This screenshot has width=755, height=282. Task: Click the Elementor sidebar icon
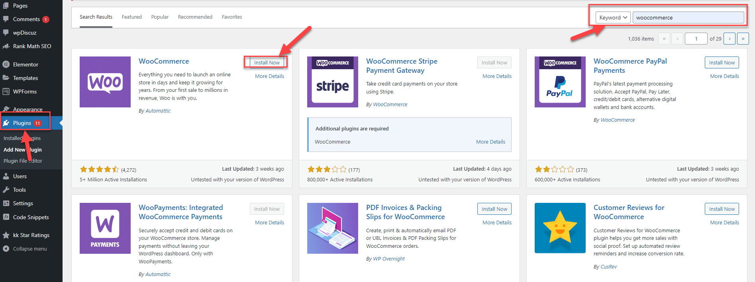(x=6, y=64)
